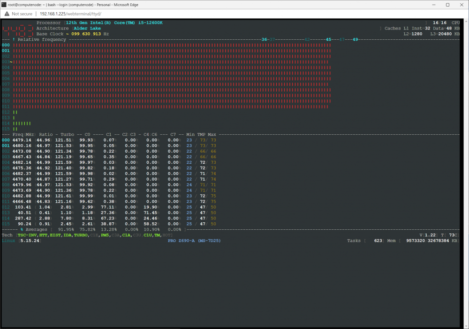Image resolution: width=469 pixels, height=329 pixels.
Task: Click the 45 ratio marker on frequency scale
Action: coord(328,39)
